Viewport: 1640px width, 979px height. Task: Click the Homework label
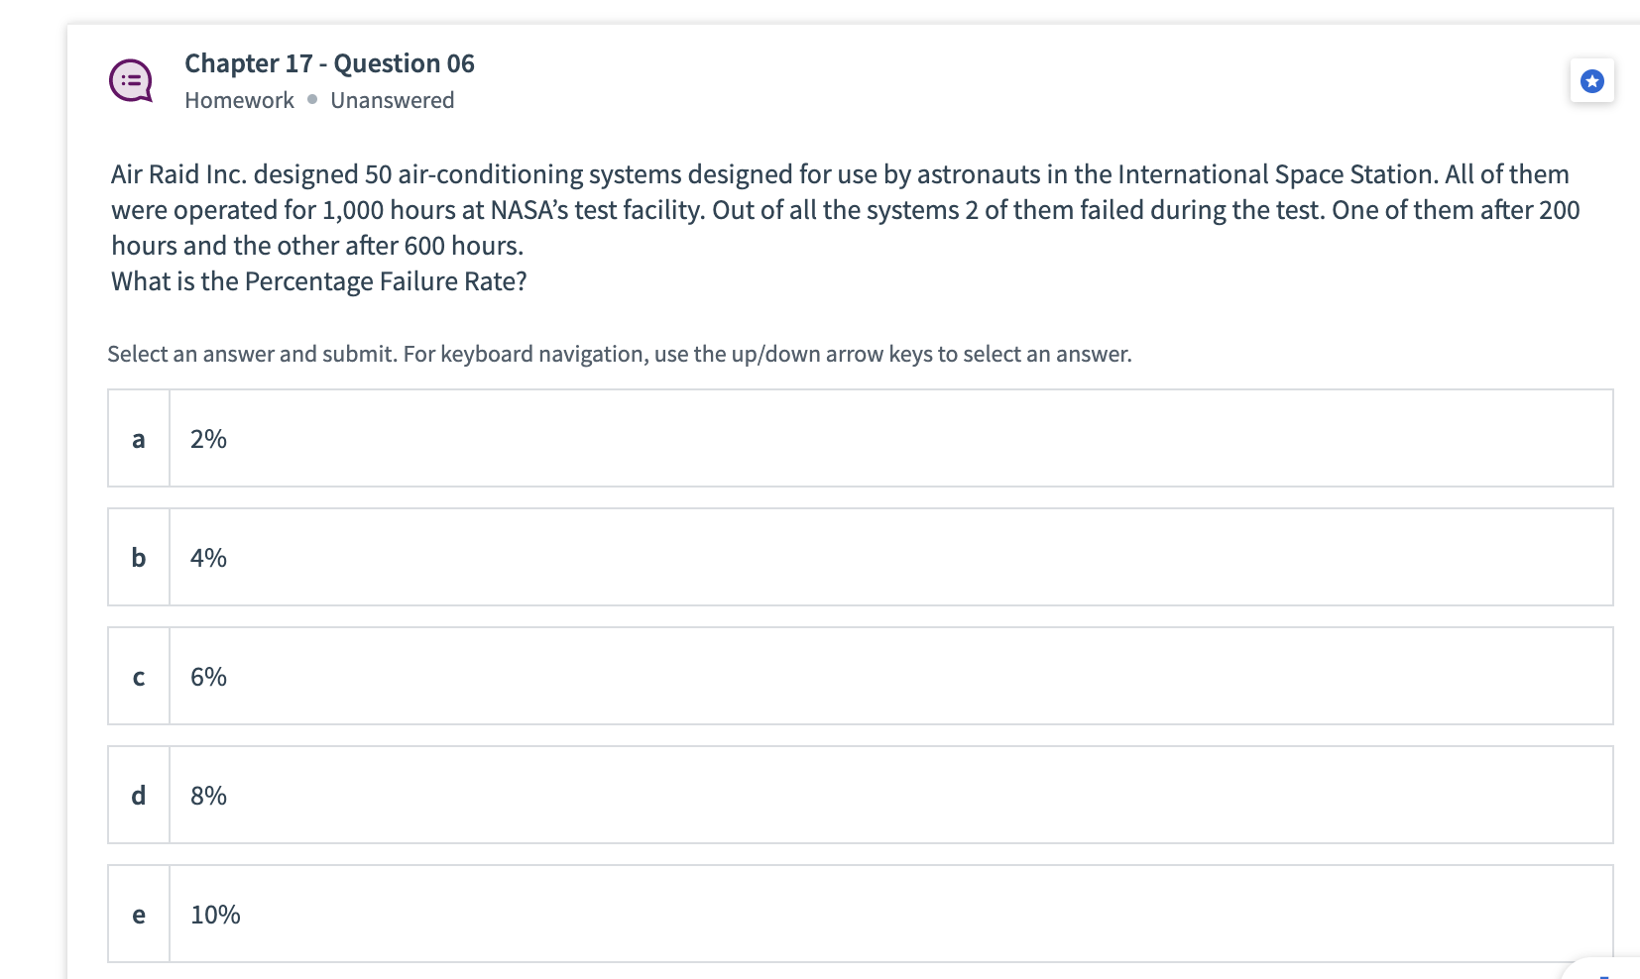[x=239, y=100]
